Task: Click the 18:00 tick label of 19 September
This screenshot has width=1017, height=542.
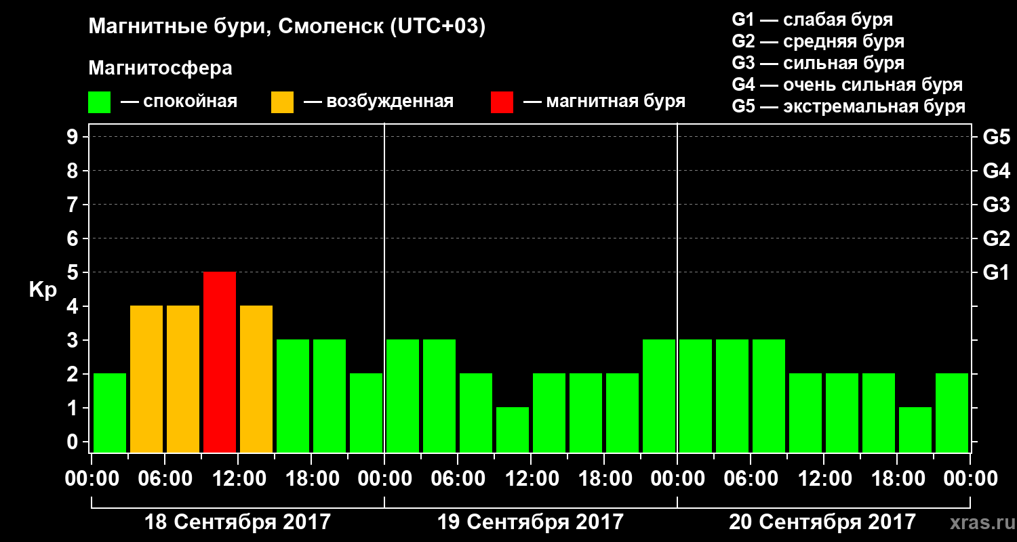Action: point(604,479)
